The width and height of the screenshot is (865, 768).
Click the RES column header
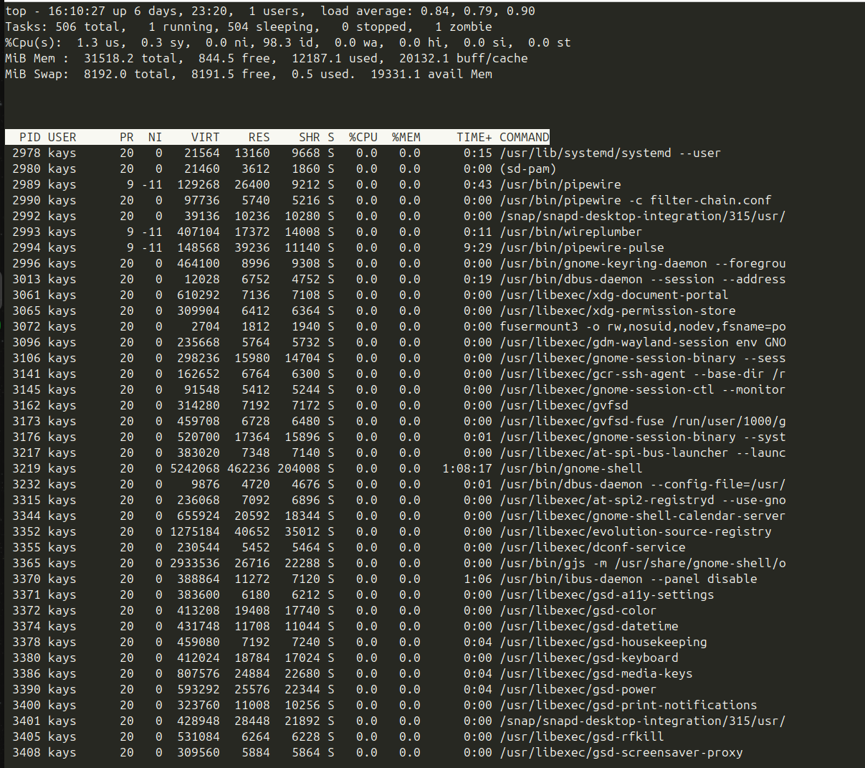[259, 137]
